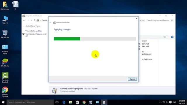
Task: Open the user folder desktop icon
Action: tap(5, 6)
